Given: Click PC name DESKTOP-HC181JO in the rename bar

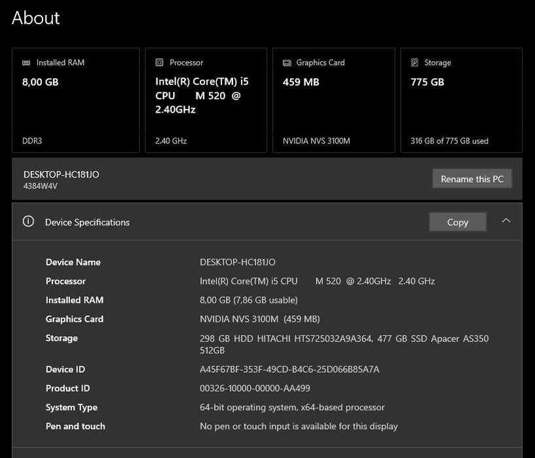Looking at the screenshot, I should [x=62, y=174].
